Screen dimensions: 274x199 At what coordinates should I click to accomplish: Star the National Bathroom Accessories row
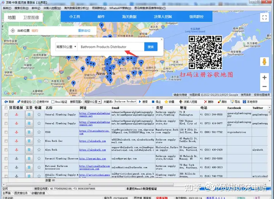(x=39, y=167)
